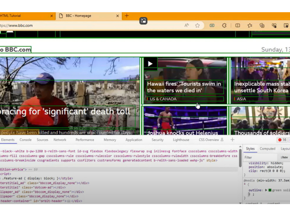
Task: Select the 'clip: rect(0 0 0 0);' declaration
Action: (x=267, y=171)
